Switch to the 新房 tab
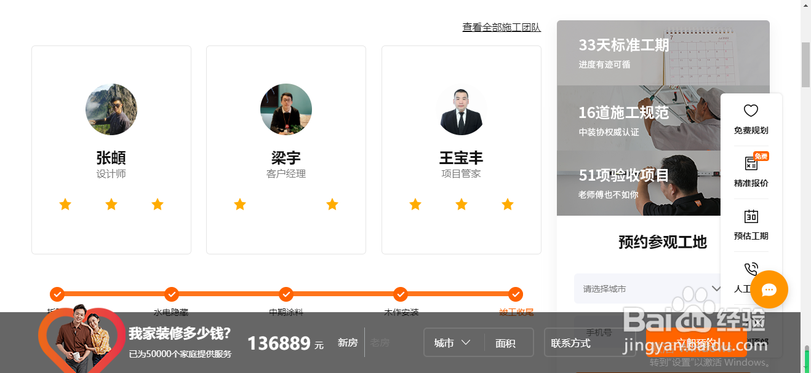The height and width of the screenshot is (373, 811). pos(348,343)
